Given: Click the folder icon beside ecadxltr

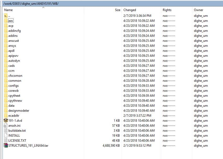Looking at the screenshot, I should [x=6, y=116].
